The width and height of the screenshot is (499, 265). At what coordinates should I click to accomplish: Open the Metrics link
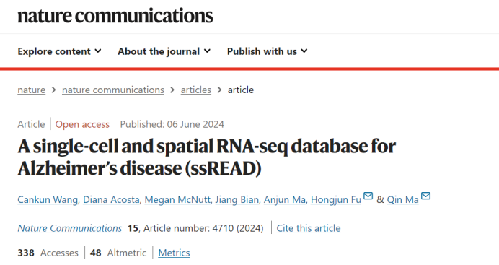tap(174, 253)
